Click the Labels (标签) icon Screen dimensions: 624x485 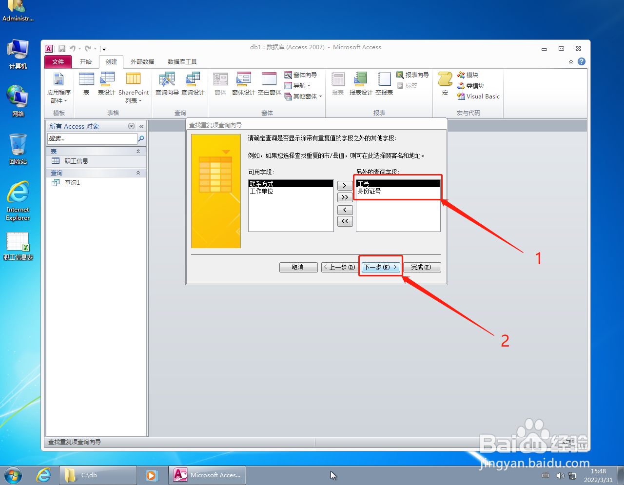click(408, 86)
